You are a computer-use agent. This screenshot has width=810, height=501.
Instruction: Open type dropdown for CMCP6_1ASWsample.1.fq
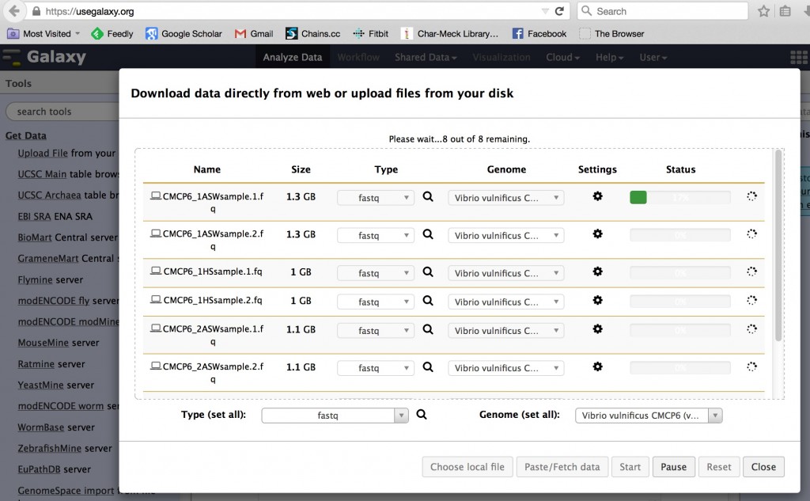(x=375, y=198)
